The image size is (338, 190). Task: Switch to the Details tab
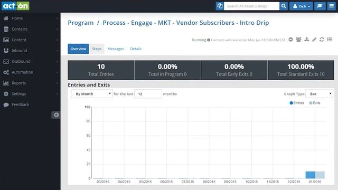[x=136, y=49]
